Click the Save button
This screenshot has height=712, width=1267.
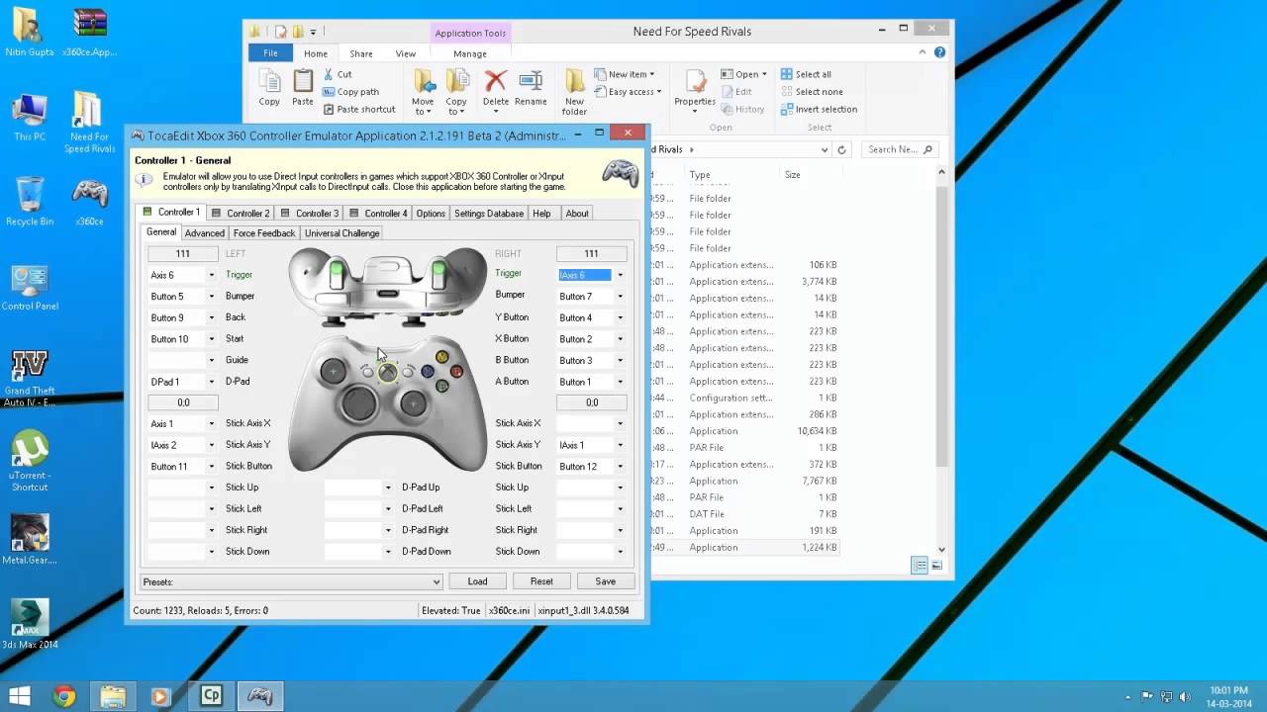tap(605, 581)
